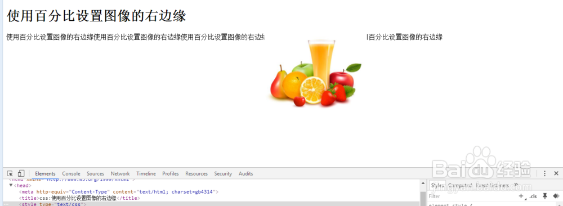Open the Console tab
The image size is (563, 206).
(71, 174)
